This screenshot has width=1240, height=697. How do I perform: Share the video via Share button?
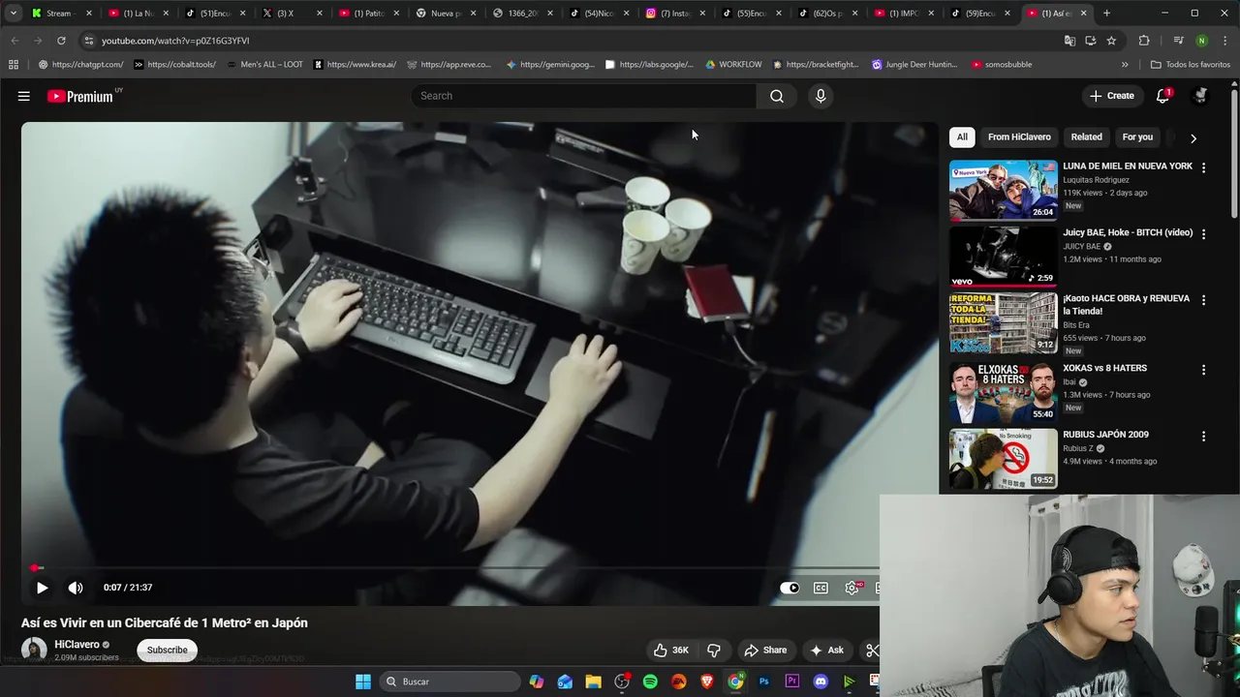tap(765, 651)
